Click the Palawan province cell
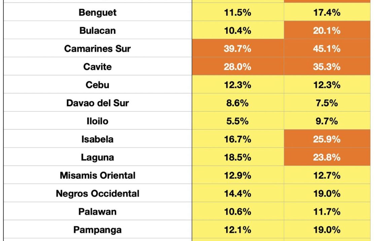Viewport: 375px width, 241px height. click(x=98, y=212)
